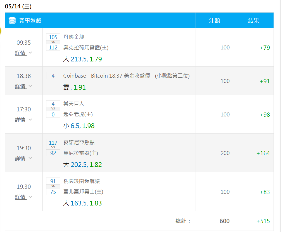Click the coin stack icon beside 賽事遊戲

[x=12, y=20]
